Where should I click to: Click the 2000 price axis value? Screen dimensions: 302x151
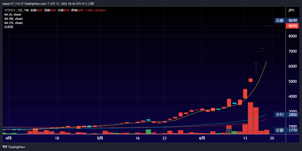[x=292, y=126]
